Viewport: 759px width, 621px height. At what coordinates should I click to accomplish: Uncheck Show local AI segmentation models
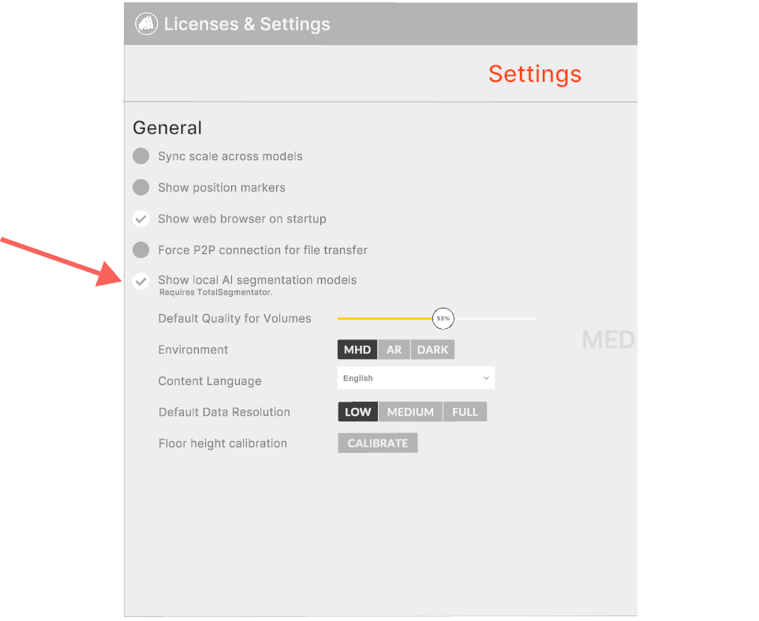coord(141,281)
